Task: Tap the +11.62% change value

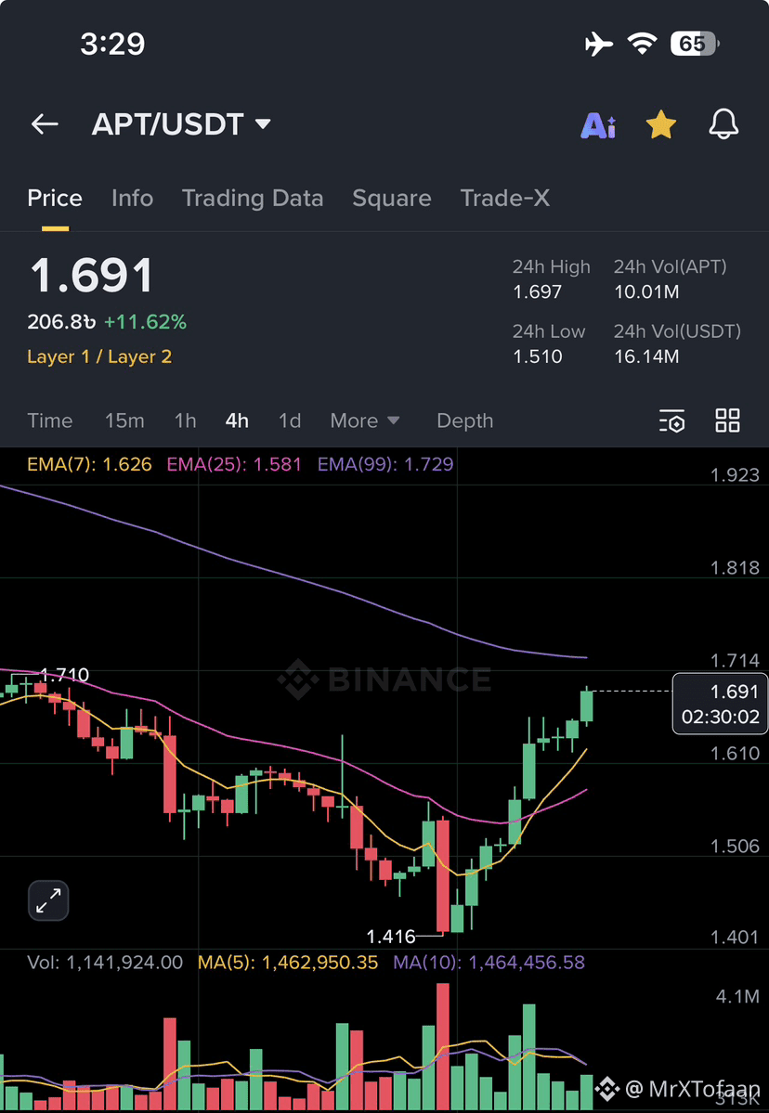Action: point(146,322)
